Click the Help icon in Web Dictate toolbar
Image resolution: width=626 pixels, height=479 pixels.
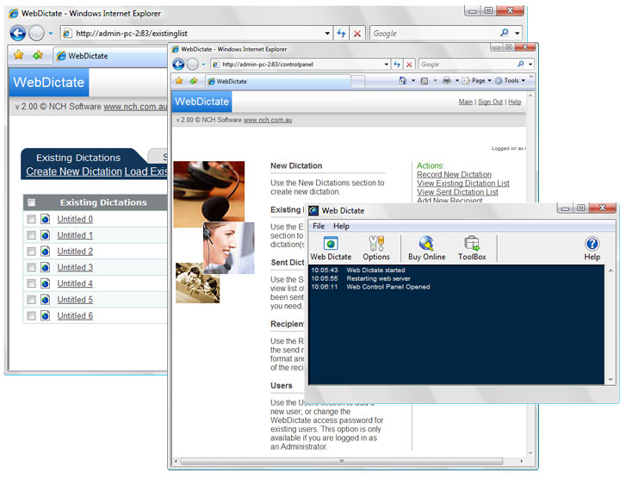[592, 248]
